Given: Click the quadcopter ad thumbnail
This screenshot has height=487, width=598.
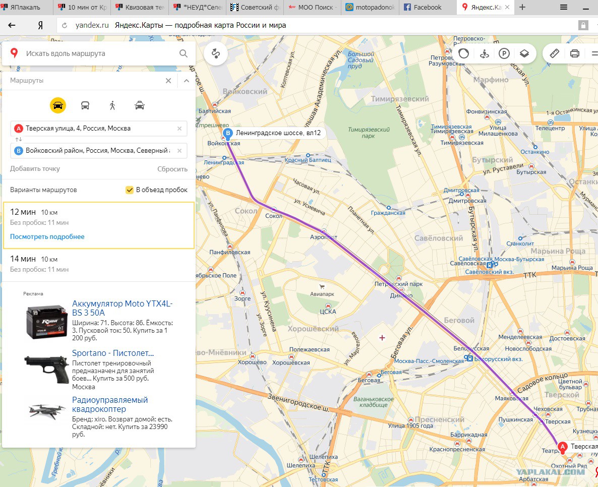Looking at the screenshot, I should point(46,412).
